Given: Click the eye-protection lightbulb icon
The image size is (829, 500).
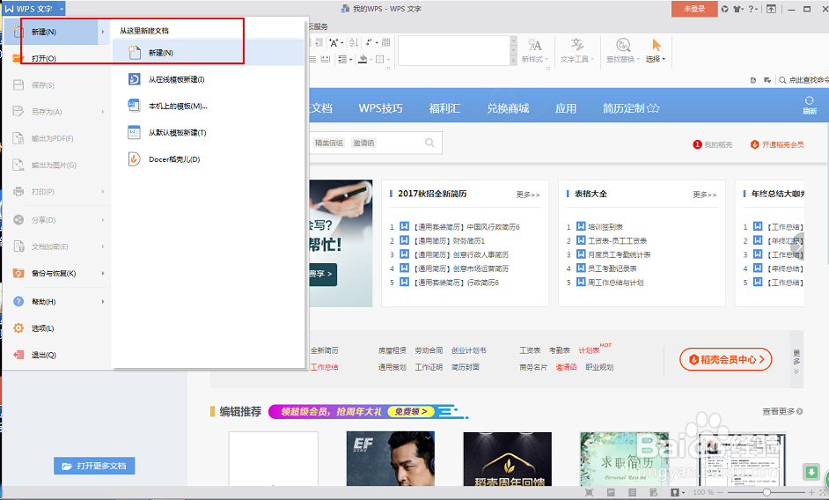Looking at the screenshot, I should [675, 493].
